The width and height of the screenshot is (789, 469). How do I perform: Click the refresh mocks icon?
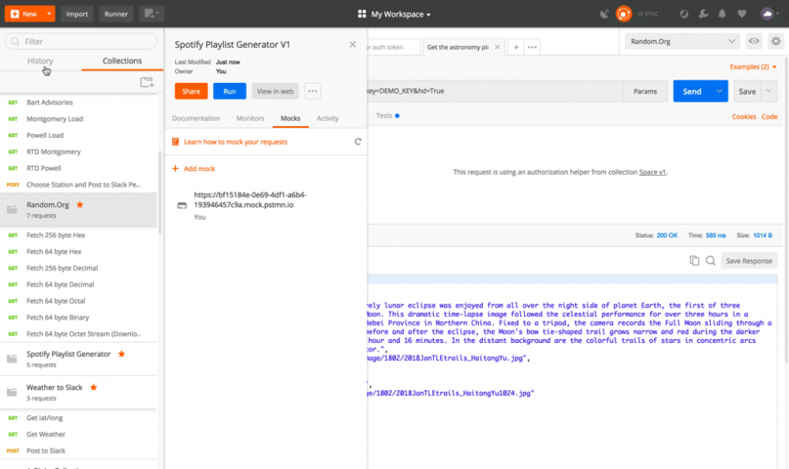click(357, 142)
